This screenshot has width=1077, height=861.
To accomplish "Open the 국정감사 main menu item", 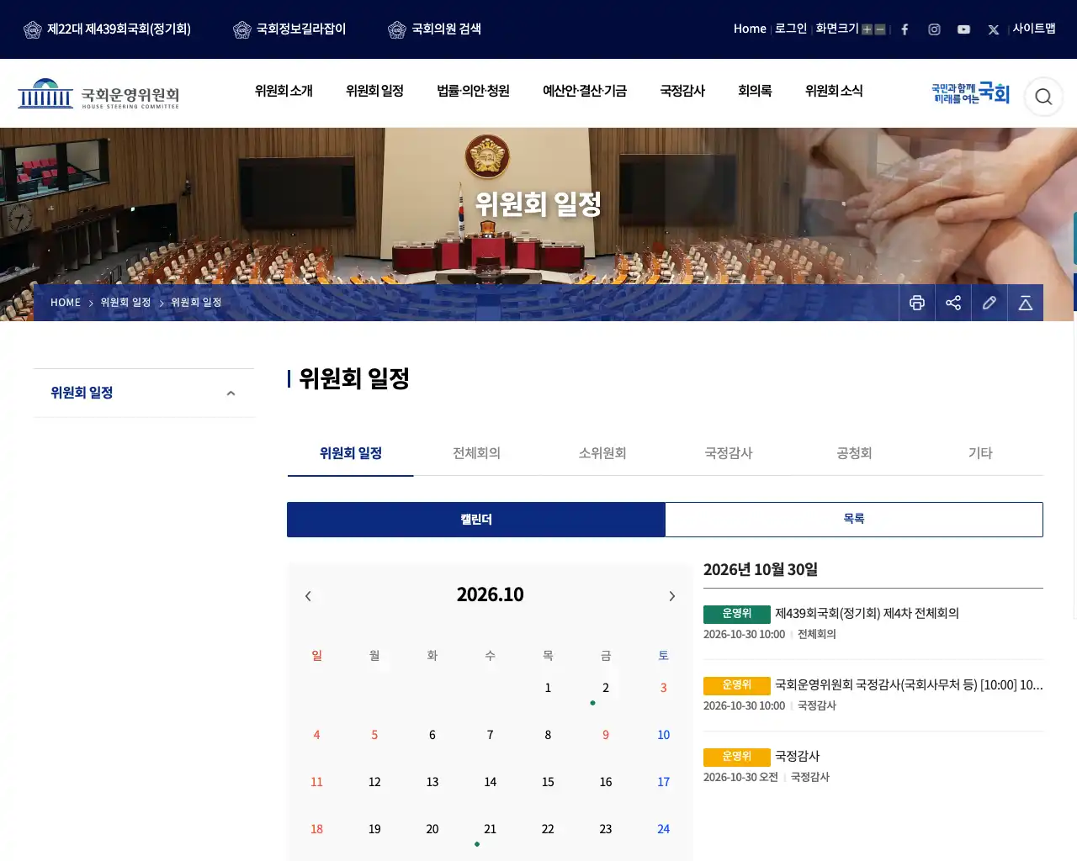I will (682, 91).
